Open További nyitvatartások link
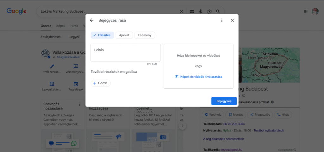 point(269,131)
